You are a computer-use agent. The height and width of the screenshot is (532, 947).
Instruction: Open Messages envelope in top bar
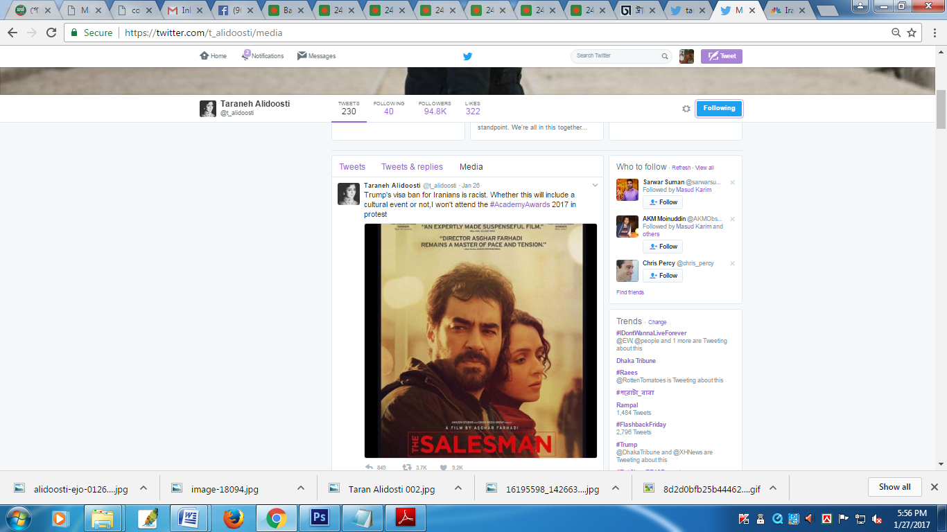302,56
